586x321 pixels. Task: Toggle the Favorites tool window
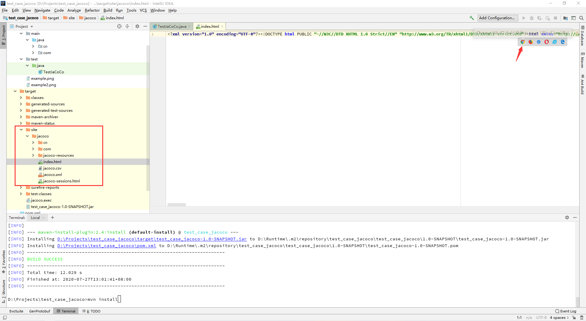(x=4, y=262)
